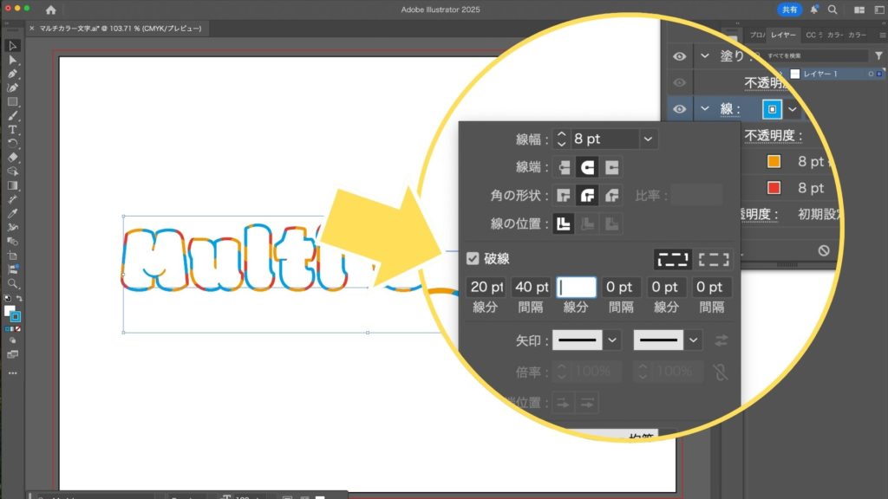The height and width of the screenshot is (499, 888).
Task: Click the first 線分 dash field showing 20 pt
Action: 486,287
